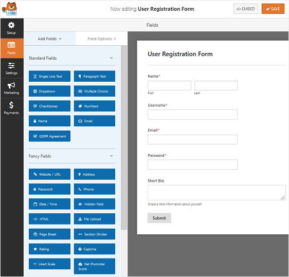The width and height of the screenshot is (289, 277).
Task: Add a Paragraph Text field
Action: coord(95,76)
